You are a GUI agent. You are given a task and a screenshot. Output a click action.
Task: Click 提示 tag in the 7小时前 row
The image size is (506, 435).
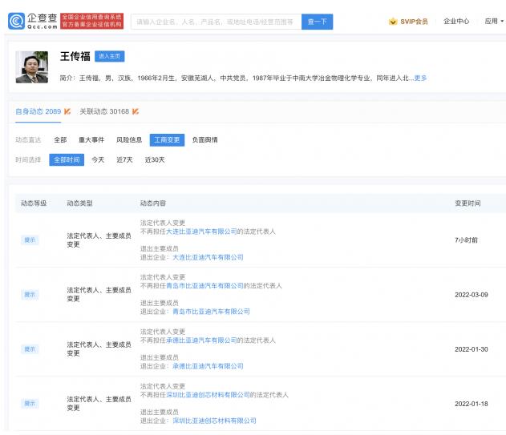(30, 240)
